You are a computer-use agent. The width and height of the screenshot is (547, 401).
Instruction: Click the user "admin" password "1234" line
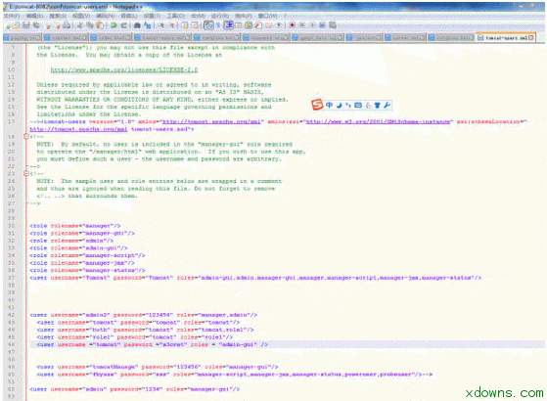(135, 389)
